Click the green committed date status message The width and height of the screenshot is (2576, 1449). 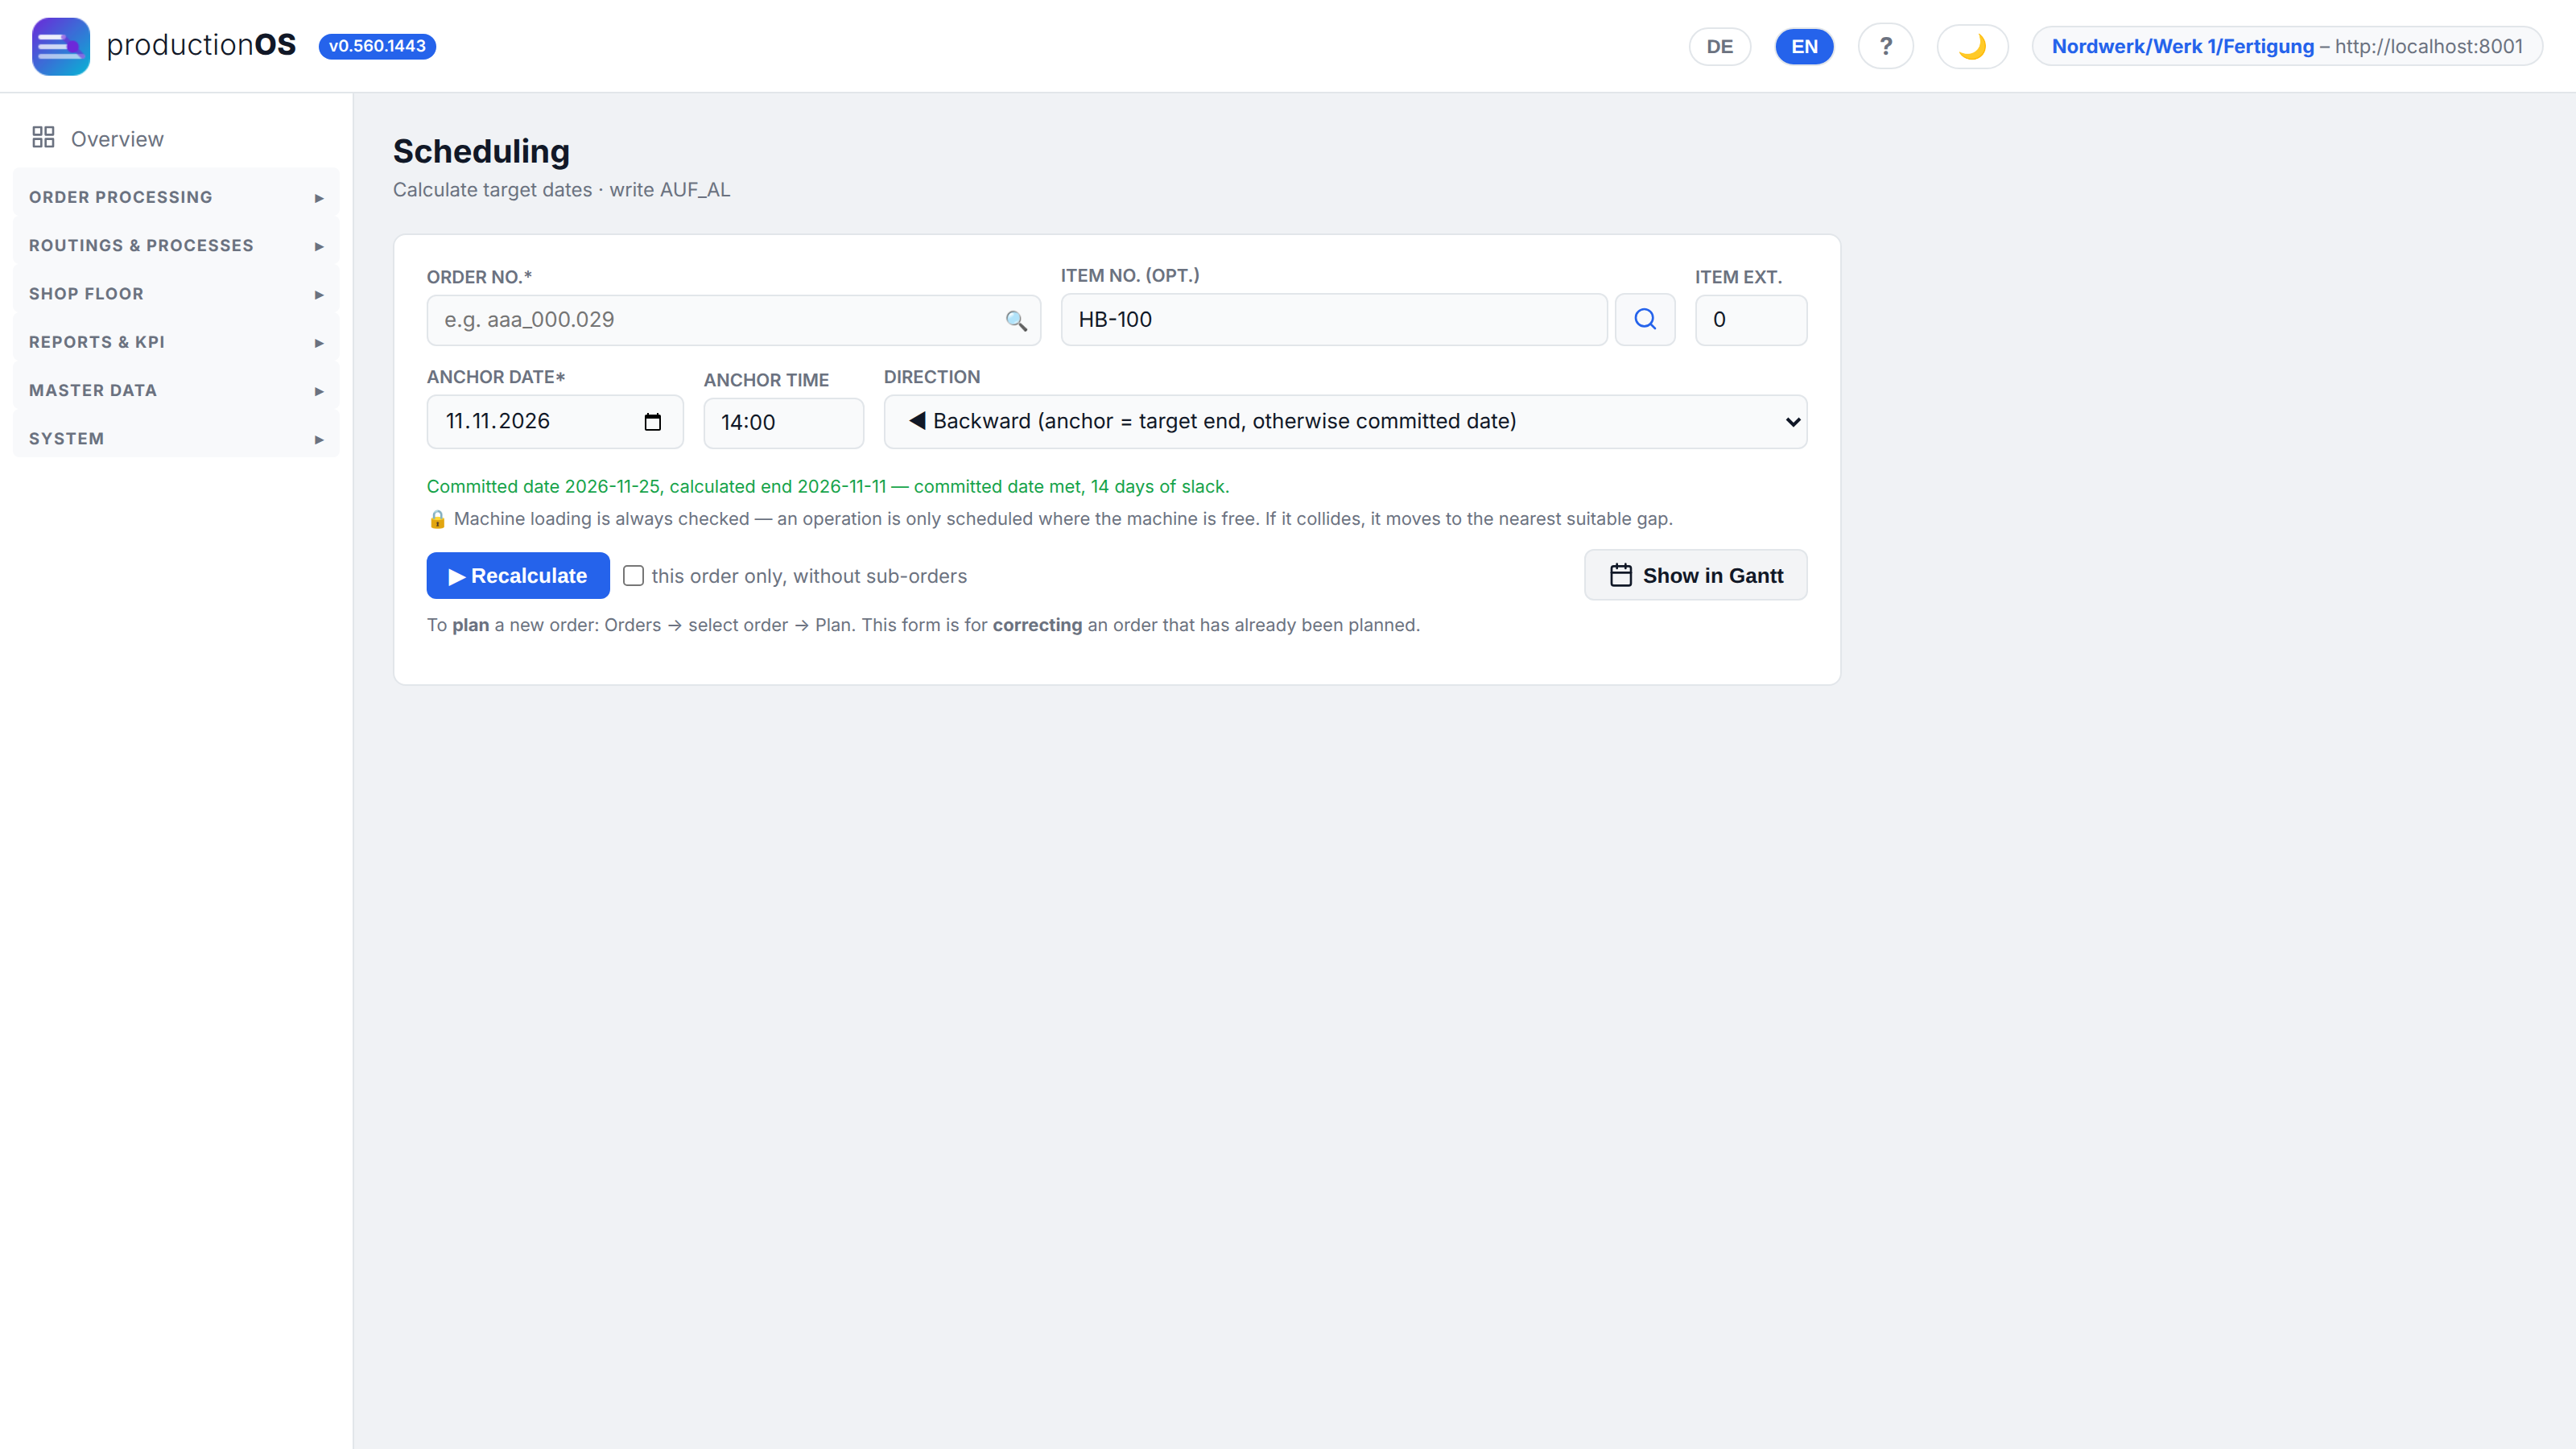click(828, 487)
